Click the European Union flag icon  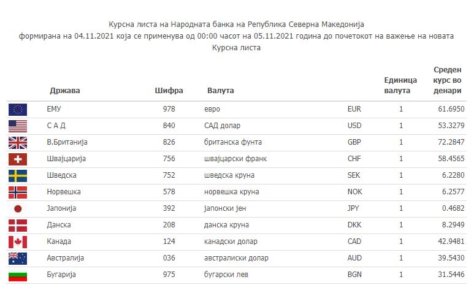click(x=18, y=110)
